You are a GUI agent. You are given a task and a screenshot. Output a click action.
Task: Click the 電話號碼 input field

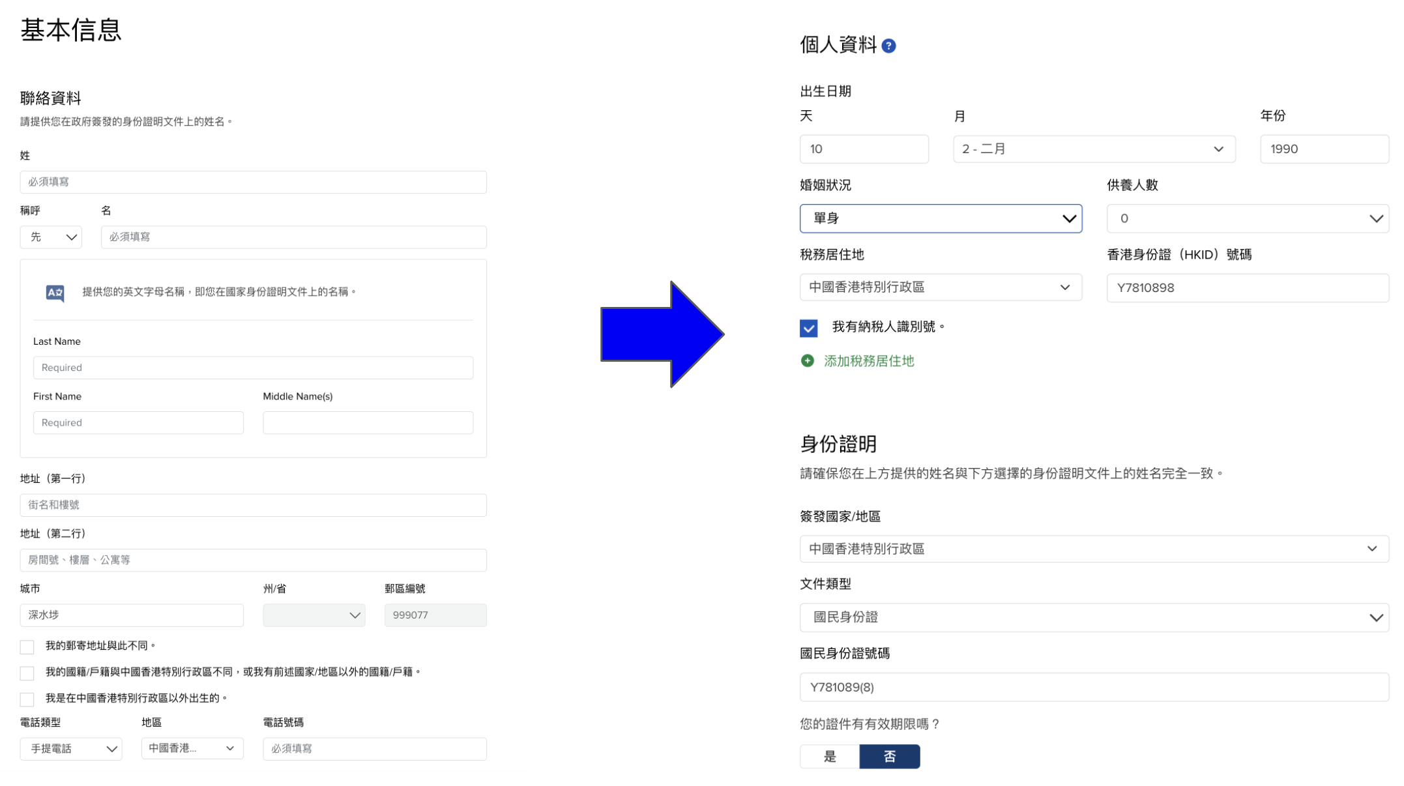(375, 749)
